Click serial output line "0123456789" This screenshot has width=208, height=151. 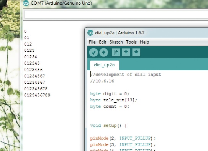[37, 95]
